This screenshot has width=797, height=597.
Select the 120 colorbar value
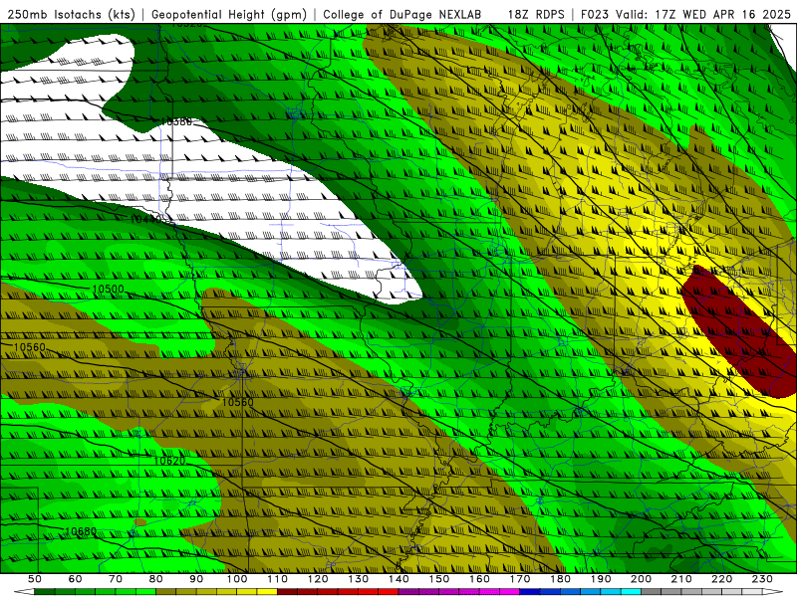point(318,579)
